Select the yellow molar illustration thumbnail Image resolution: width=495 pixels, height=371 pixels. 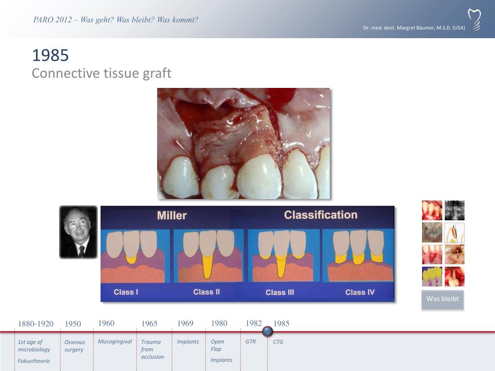click(x=432, y=276)
